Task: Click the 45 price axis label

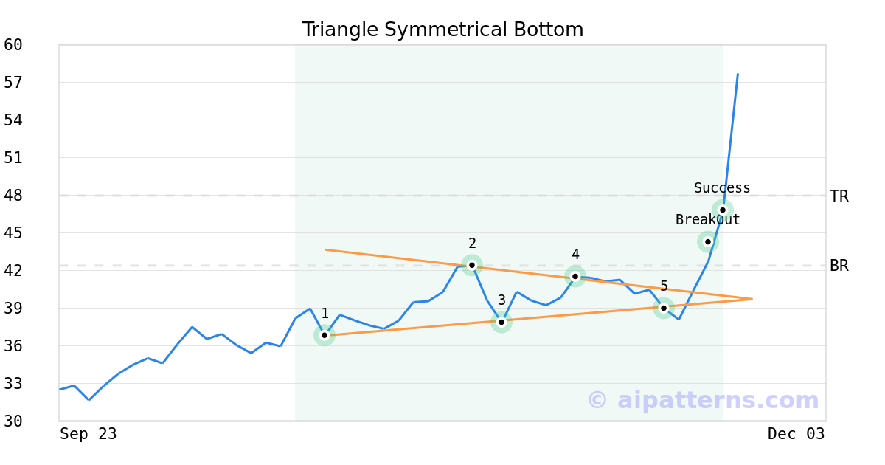Action: (13, 233)
